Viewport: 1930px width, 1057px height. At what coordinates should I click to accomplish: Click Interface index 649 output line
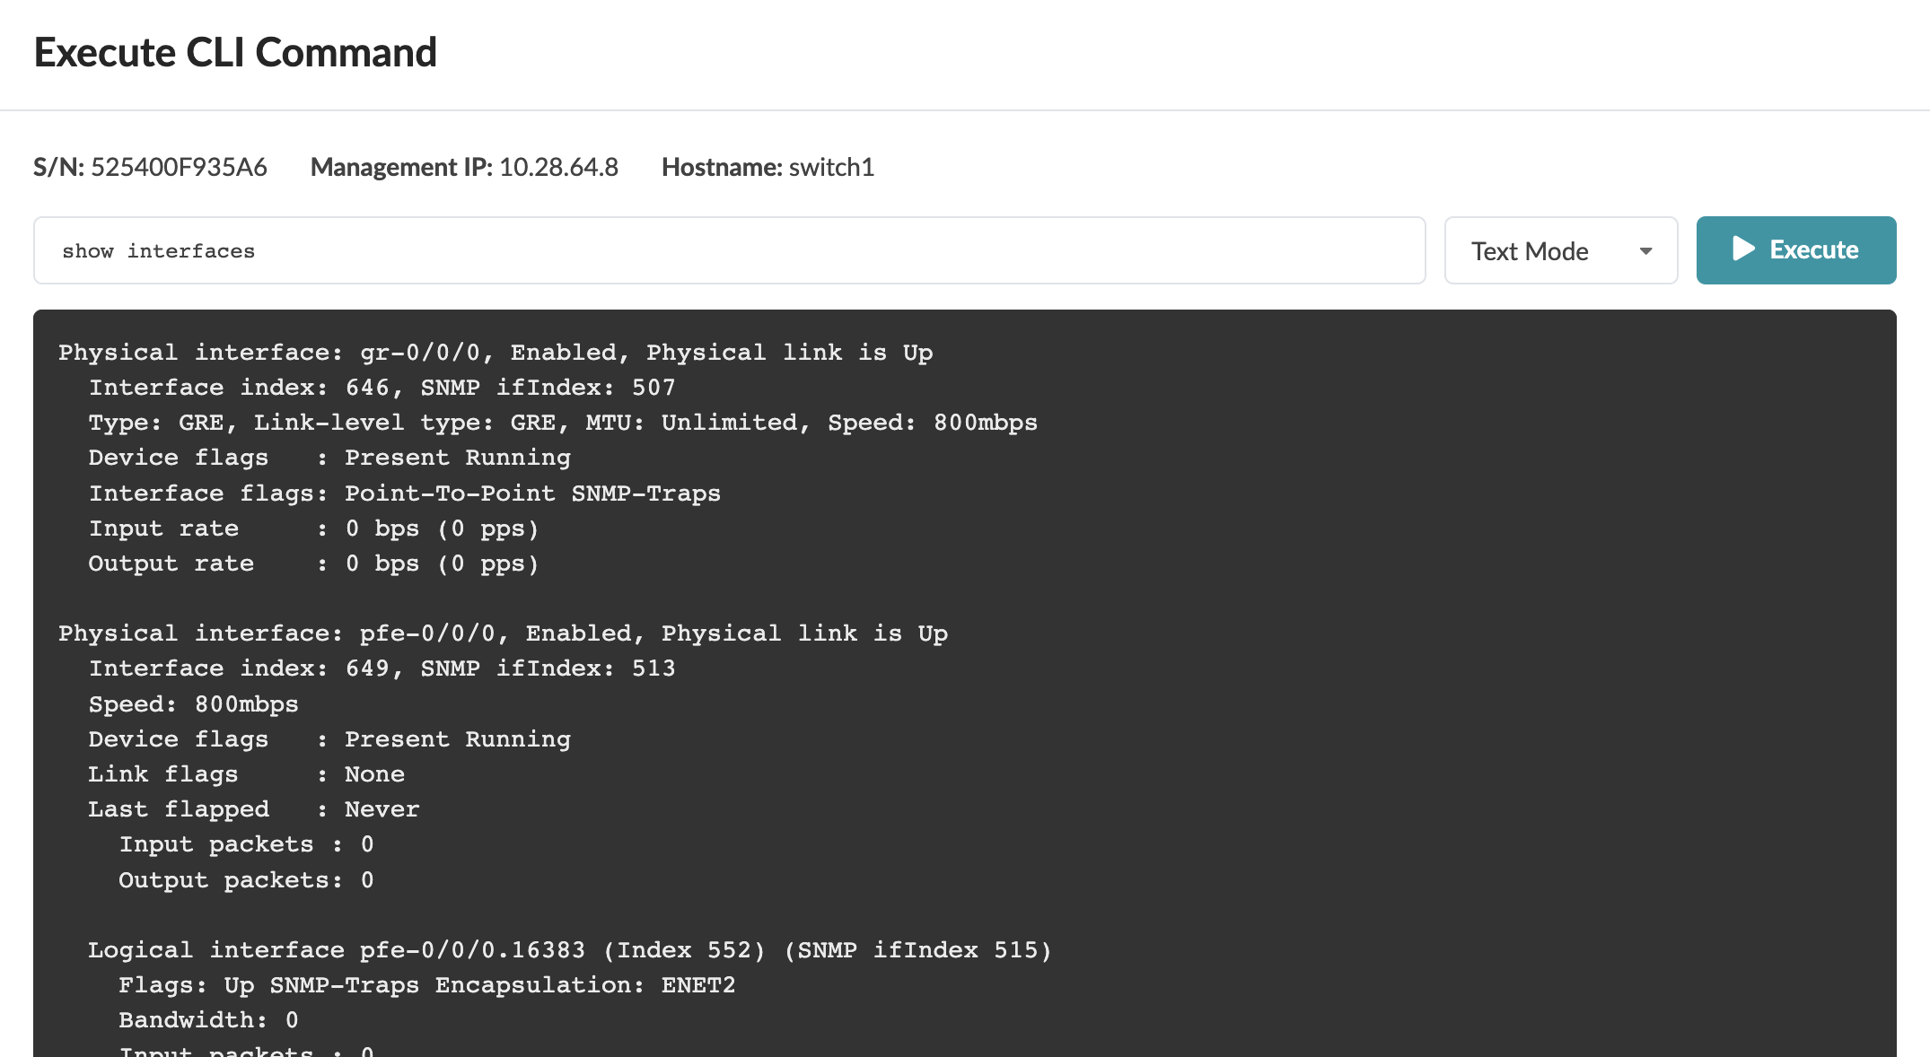click(x=382, y=668)
